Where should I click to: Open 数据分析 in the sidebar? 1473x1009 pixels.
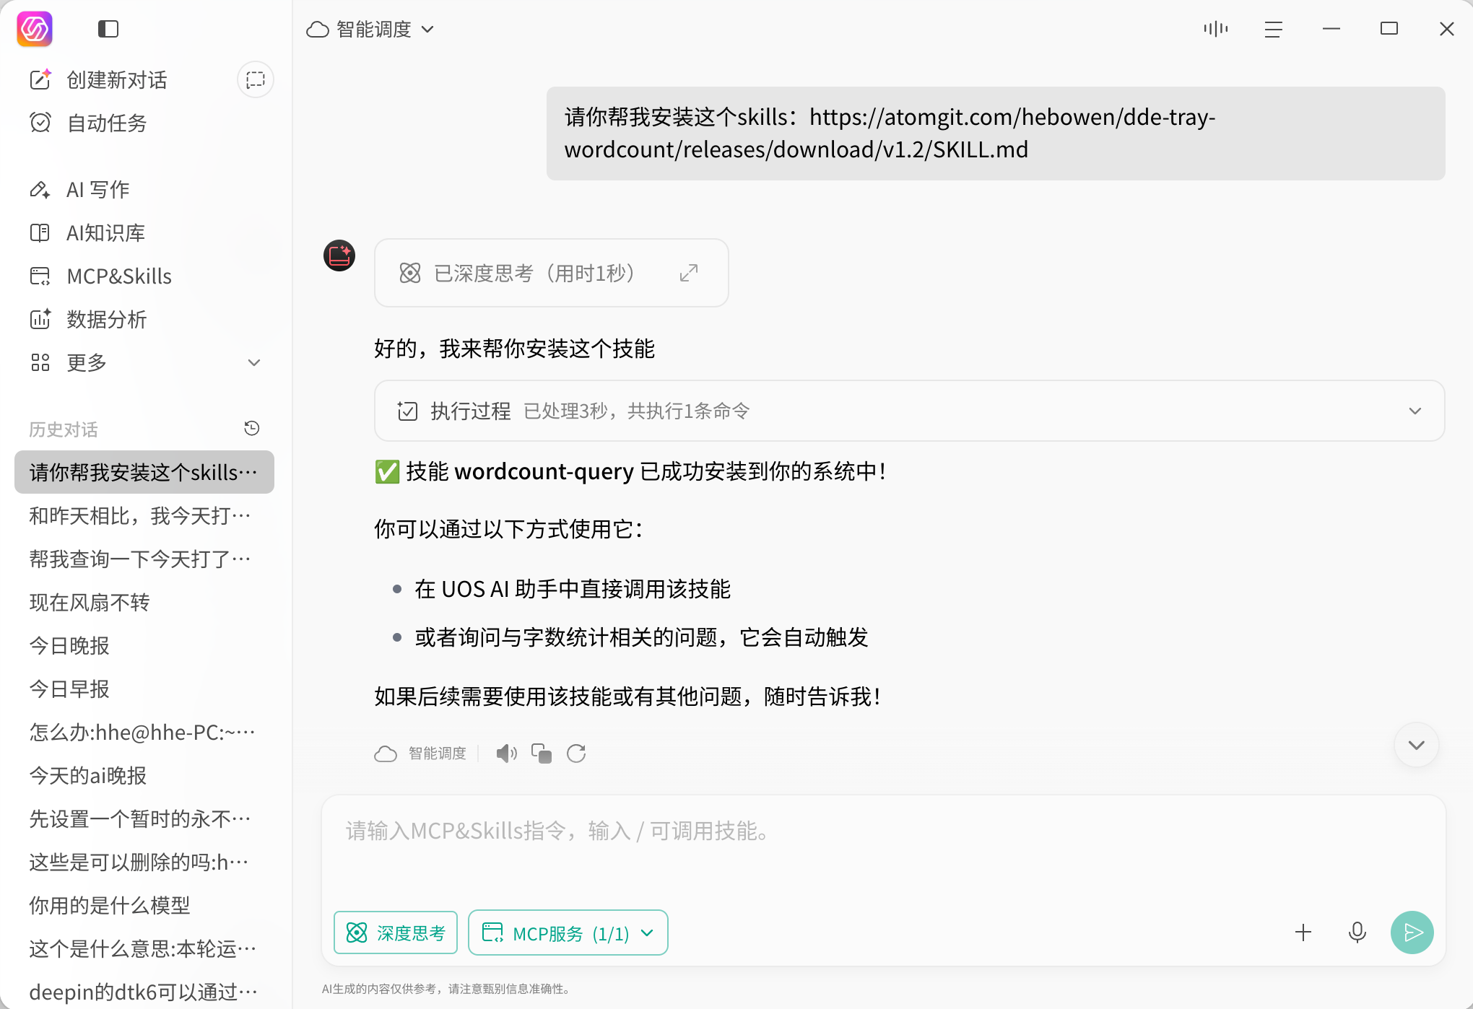88,319
